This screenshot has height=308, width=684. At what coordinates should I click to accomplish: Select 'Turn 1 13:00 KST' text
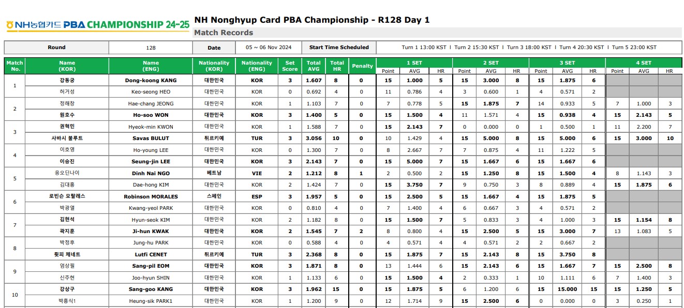424,48
